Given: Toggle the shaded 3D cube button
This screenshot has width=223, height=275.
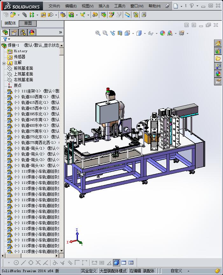Looking at the screenshot, I should (116, 263).
